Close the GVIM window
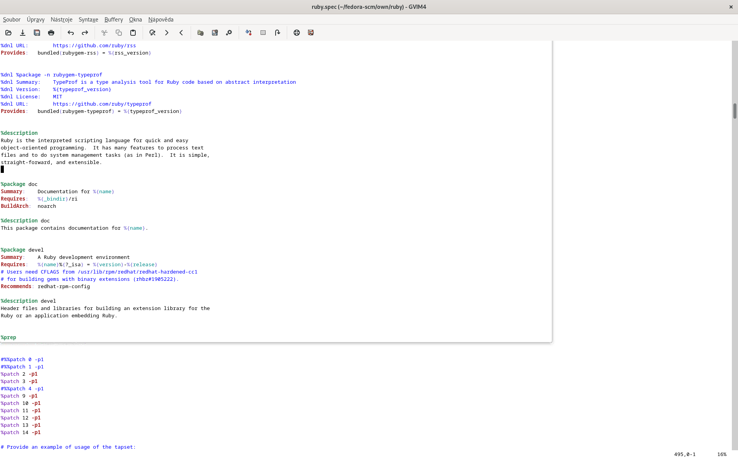The width and height of the screenshot is (738, 461). [x=731, y=7]
